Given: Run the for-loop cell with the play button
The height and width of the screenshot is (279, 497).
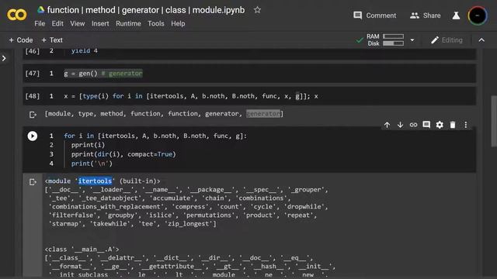Looking at the screenshot, I should (32, 136).
